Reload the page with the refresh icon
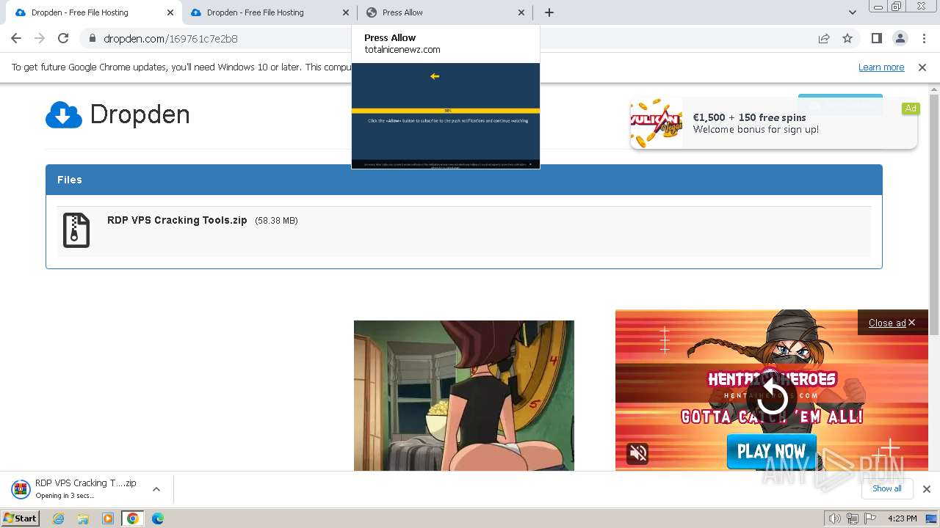 [63, 38]
